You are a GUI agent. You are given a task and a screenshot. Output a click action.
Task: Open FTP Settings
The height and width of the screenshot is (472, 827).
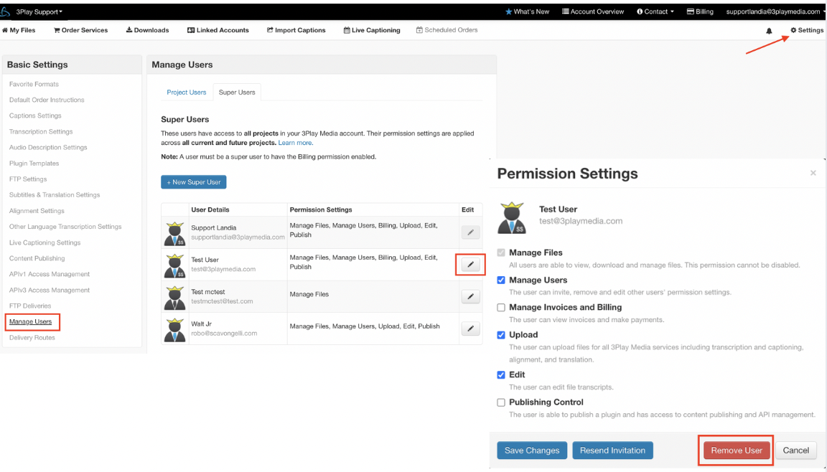[x=28, y=179]
